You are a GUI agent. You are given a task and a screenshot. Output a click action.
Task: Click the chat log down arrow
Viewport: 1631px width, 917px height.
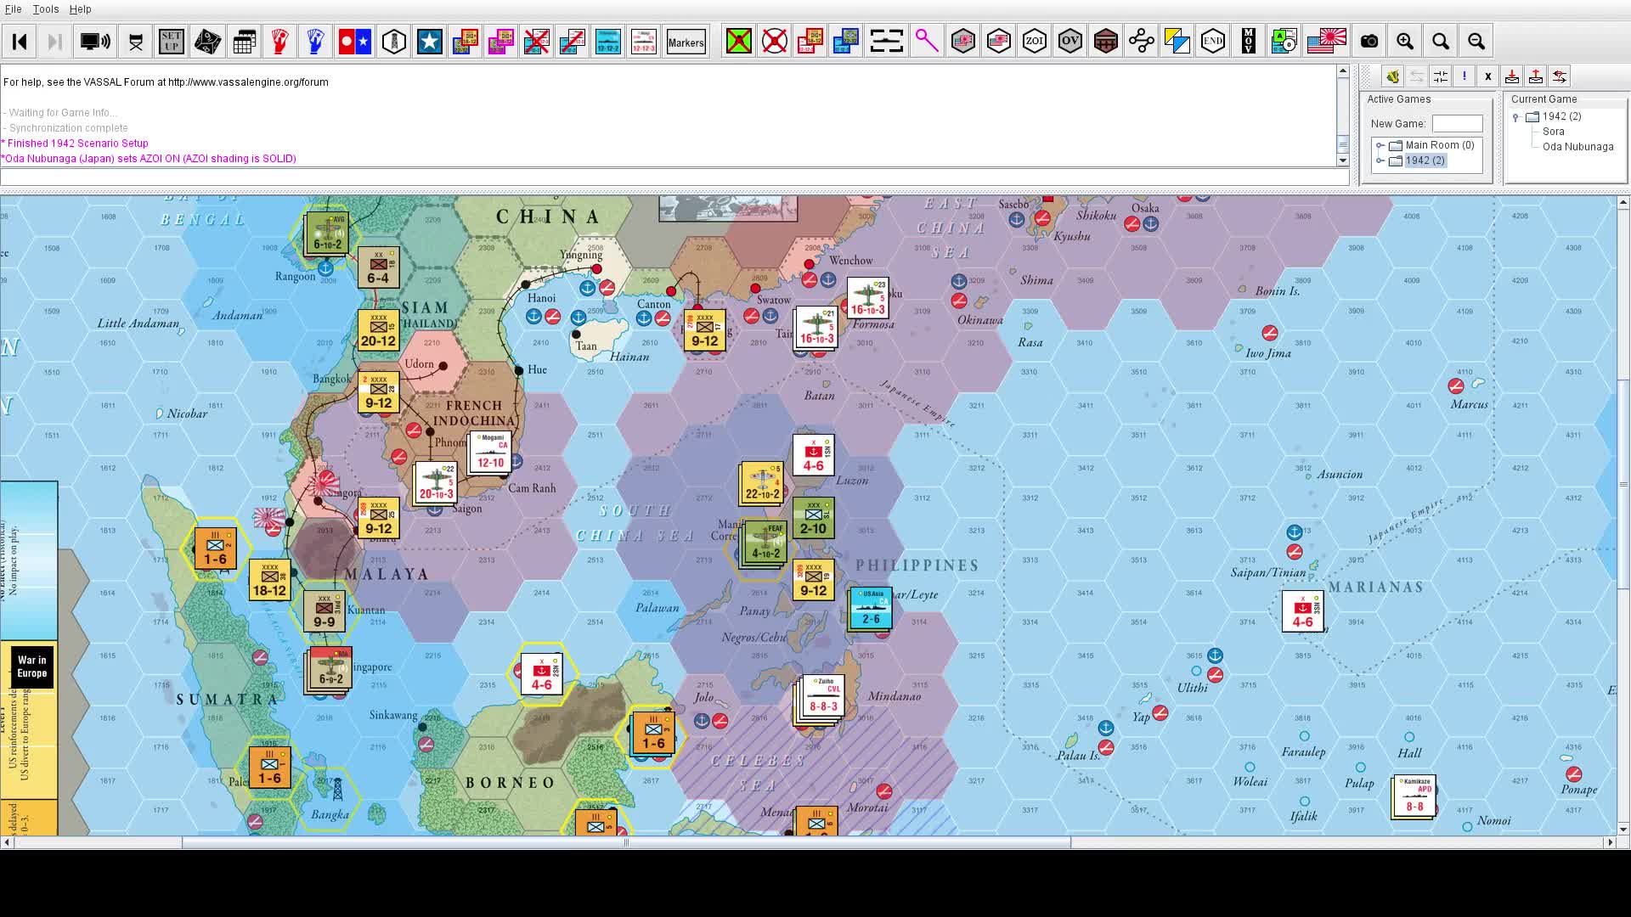[1343, 160]
